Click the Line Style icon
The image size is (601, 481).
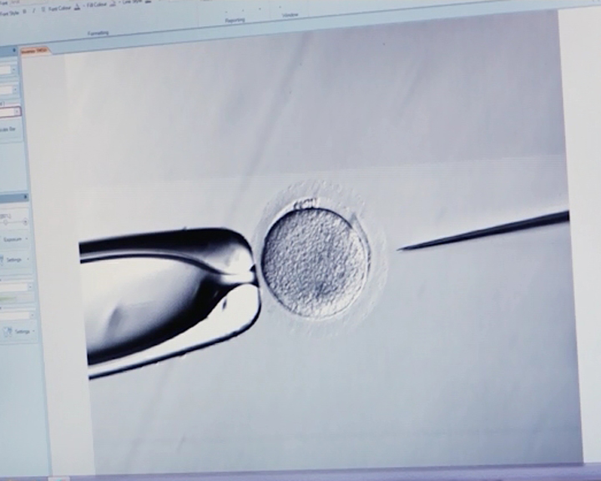149,2
